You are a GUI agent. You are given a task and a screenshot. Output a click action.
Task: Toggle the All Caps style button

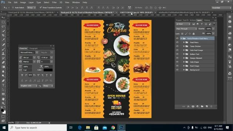(30, 75)
